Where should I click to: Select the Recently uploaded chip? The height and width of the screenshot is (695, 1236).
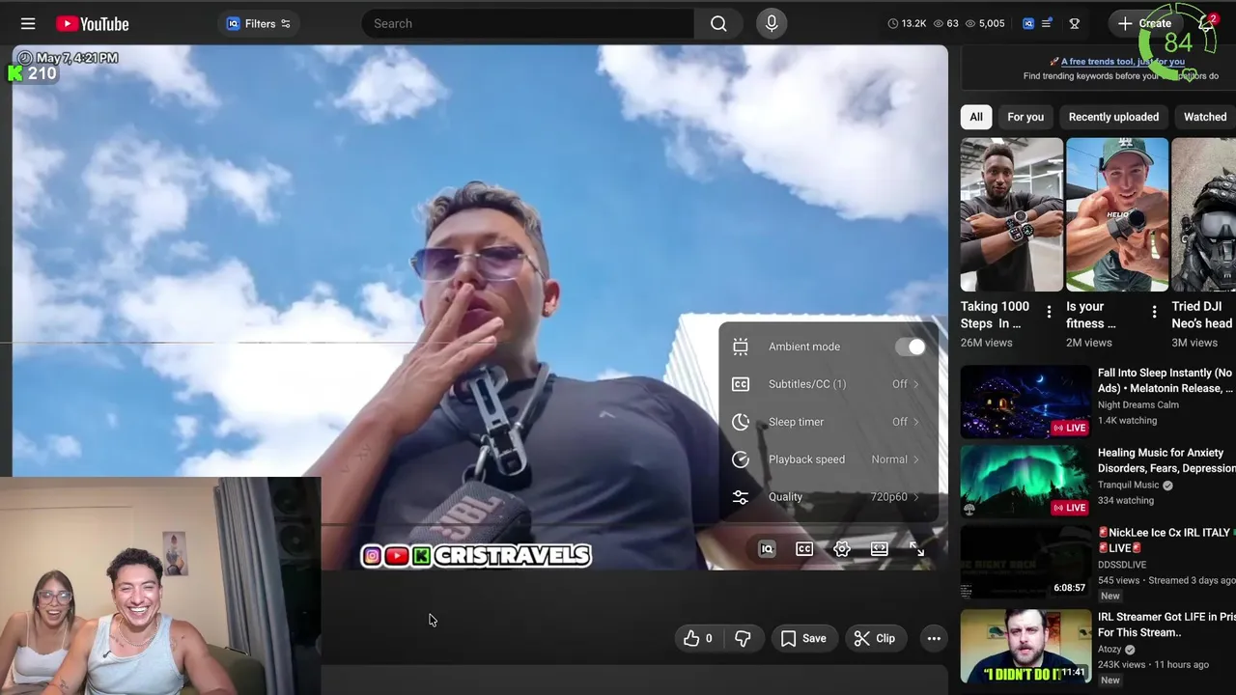[x=1113, y=117]
